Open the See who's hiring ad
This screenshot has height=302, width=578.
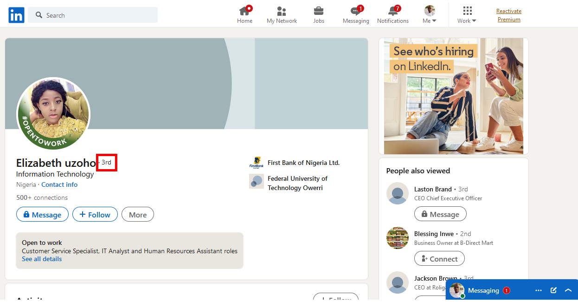(x=454, y=96)
